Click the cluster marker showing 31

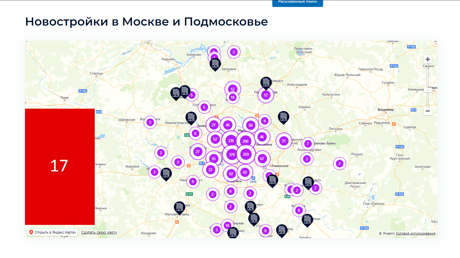tap(284, 141)
